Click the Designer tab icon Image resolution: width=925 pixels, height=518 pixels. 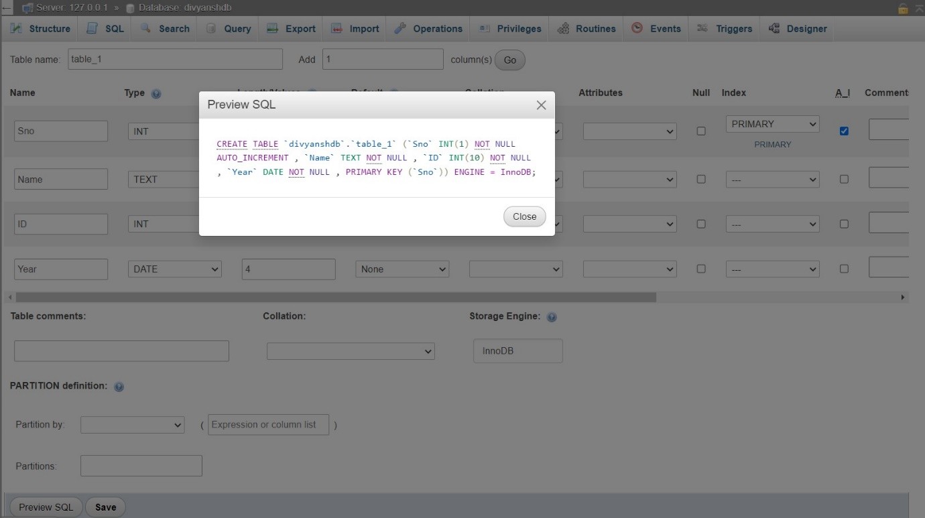pos(774,29)
